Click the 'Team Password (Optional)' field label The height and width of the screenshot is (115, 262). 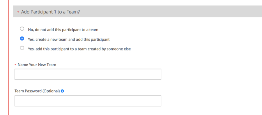click(x=37, y=91)
